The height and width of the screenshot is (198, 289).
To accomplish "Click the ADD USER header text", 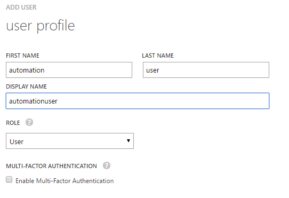I will [x=21, y=7].
